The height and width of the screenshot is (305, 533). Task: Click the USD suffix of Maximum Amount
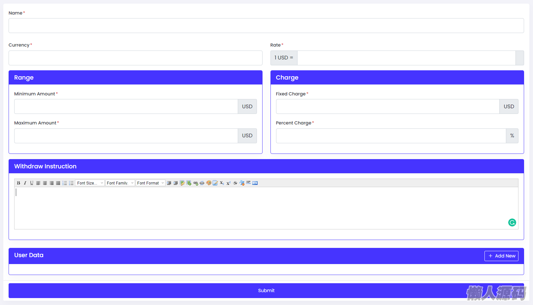tap(247, 136)
